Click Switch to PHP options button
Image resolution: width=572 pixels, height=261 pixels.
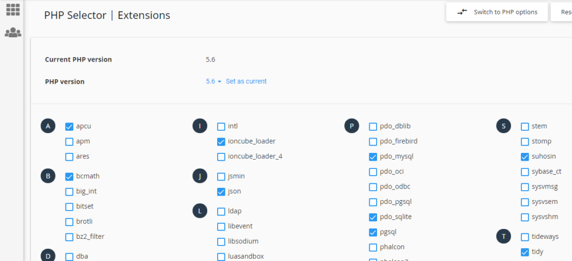(x=496, y=12)
